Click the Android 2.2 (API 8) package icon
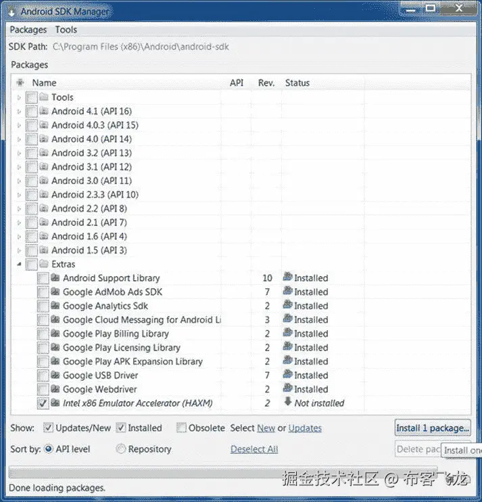This screenshot has height=502, width=482. pyautogui.click(x=44, y=208)
